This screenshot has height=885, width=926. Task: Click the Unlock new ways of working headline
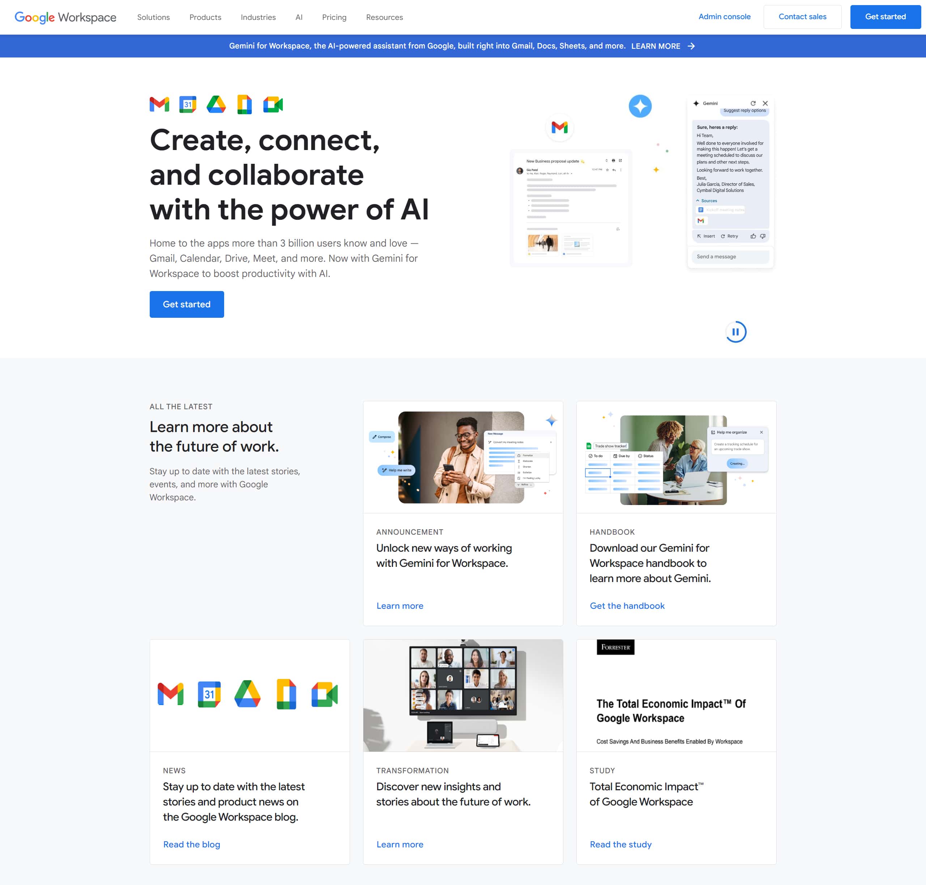(x=443, y=555)
